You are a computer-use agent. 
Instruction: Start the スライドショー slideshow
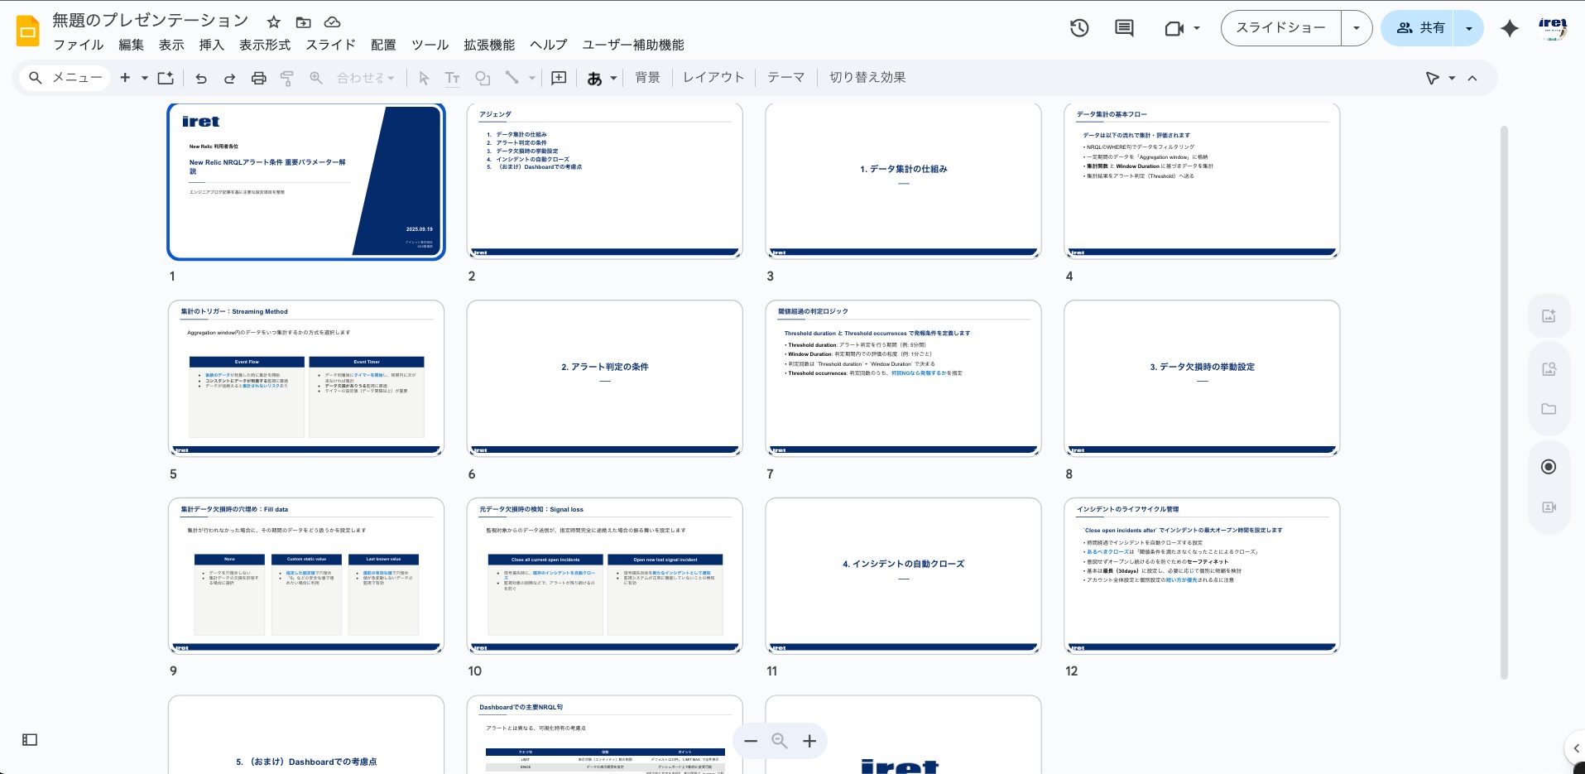coord(1280,28)
